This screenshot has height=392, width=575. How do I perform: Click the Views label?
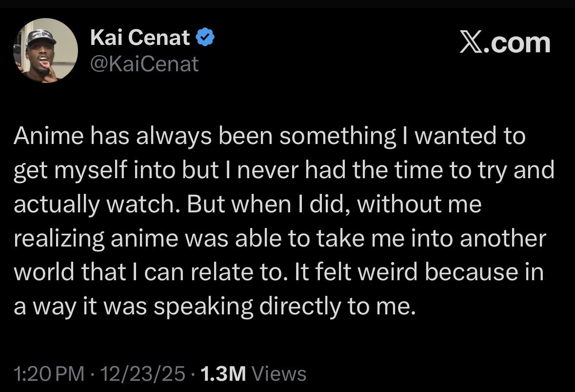tap(278, 373)
